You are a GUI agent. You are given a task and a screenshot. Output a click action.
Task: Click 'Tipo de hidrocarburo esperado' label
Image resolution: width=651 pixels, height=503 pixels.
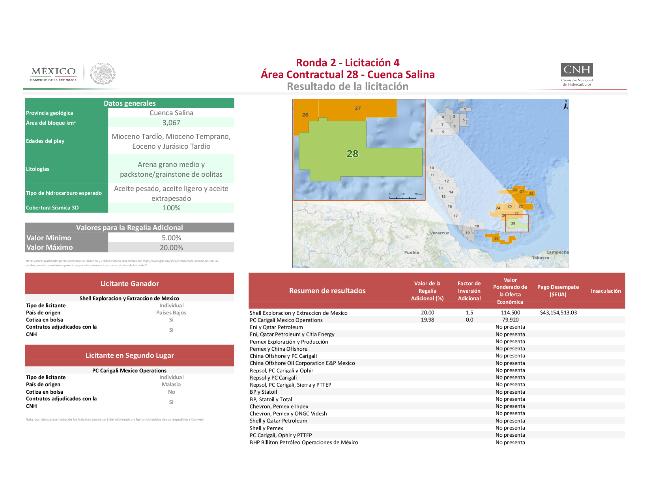[64, 193]
